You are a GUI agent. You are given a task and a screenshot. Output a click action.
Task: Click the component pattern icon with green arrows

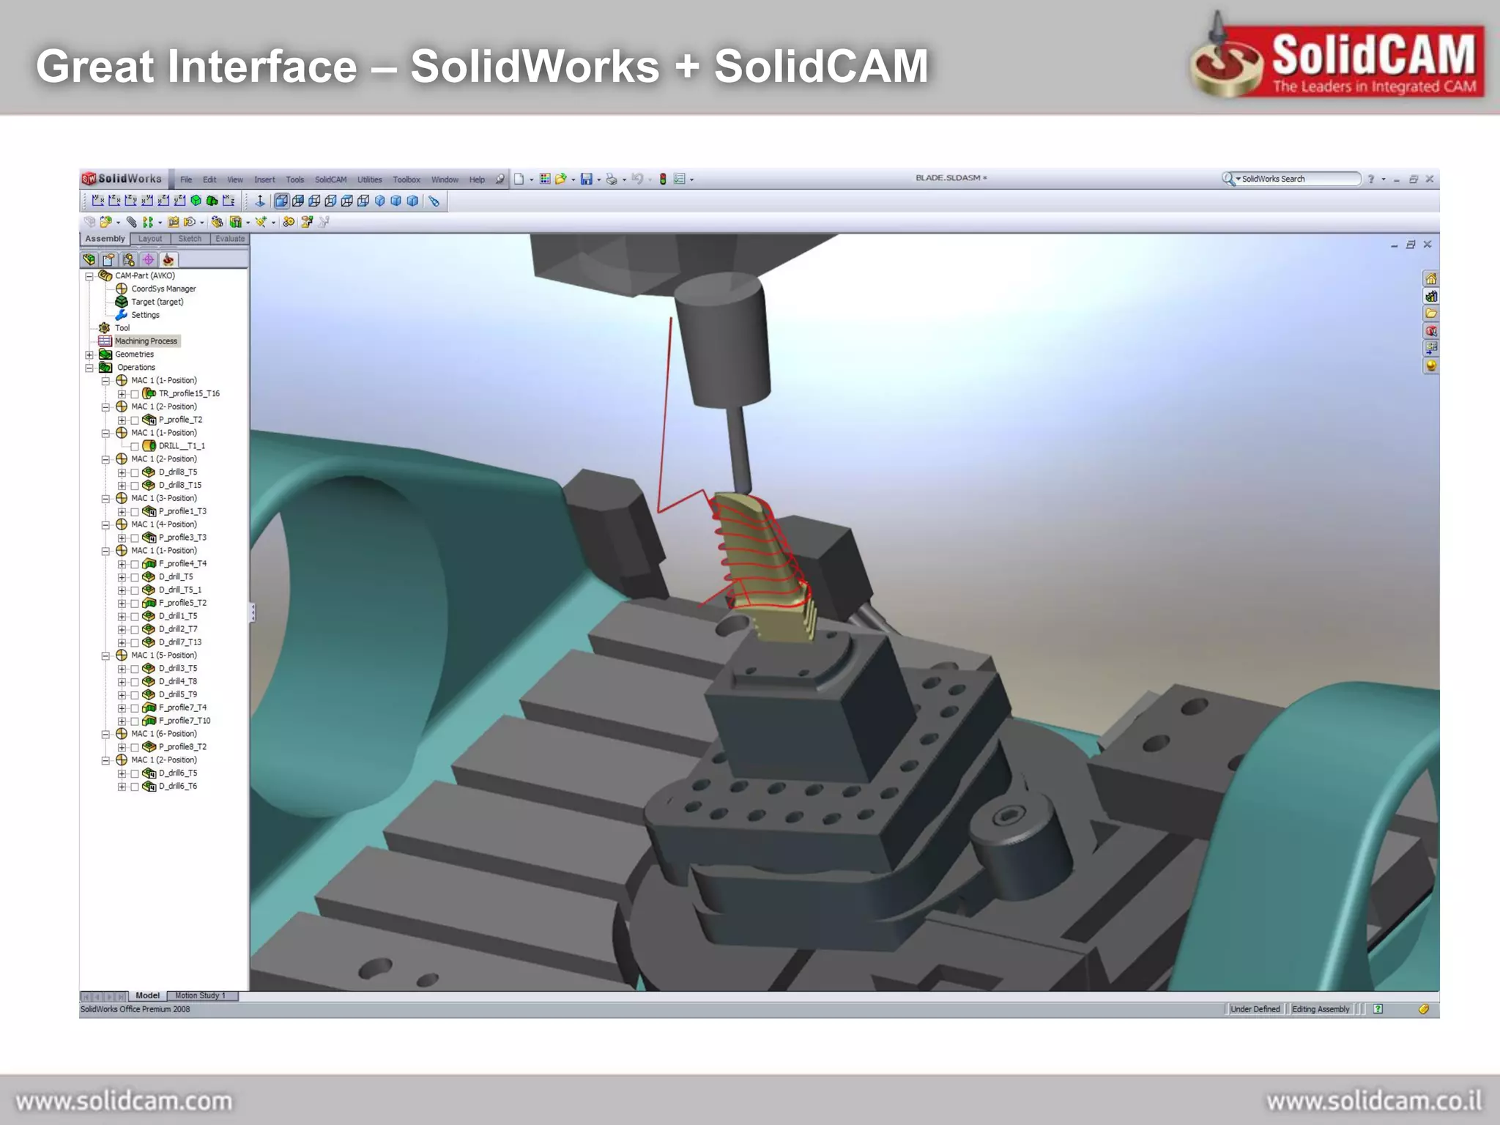[x=148, y=222]
